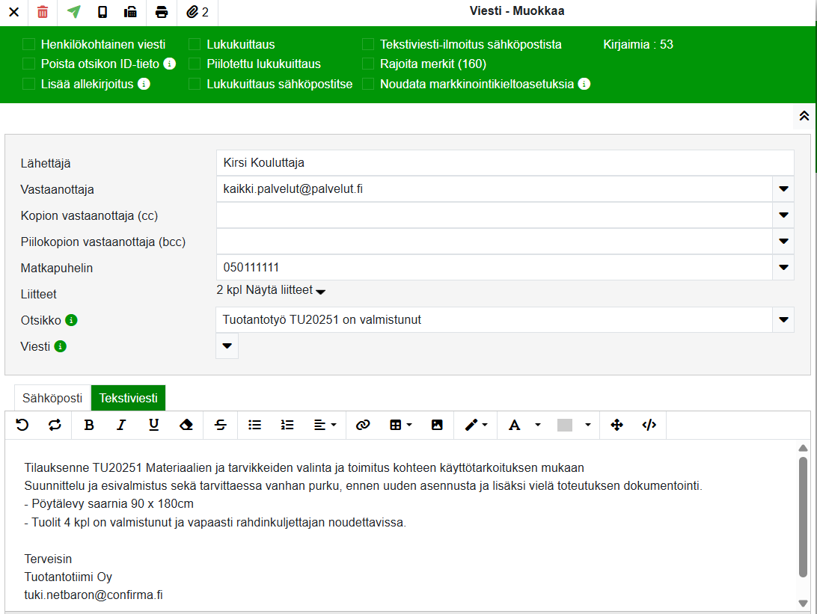Open attachments via the paperclip icon
Viewport: 817px width, 614px height.
point(198,12)
